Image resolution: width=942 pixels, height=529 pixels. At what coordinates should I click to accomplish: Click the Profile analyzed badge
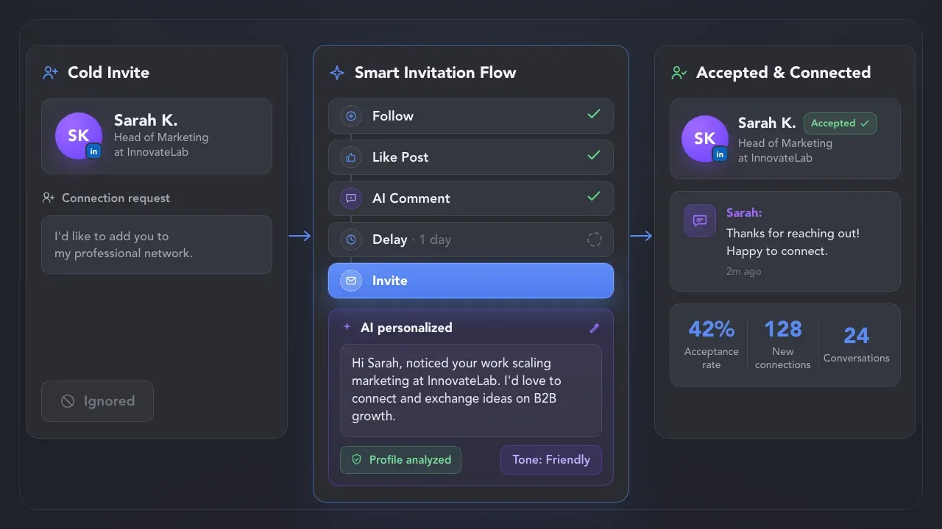pos(400,460)
